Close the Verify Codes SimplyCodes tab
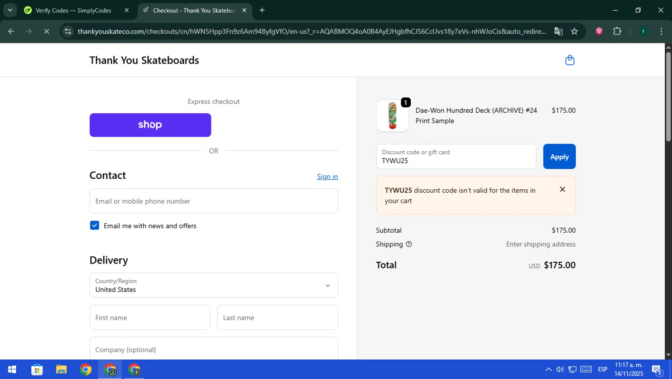Viewport: 672px width, 379px height. tap(127, 10)
